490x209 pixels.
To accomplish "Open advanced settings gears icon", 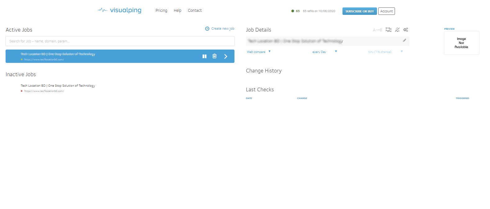I will coord(406,30).
